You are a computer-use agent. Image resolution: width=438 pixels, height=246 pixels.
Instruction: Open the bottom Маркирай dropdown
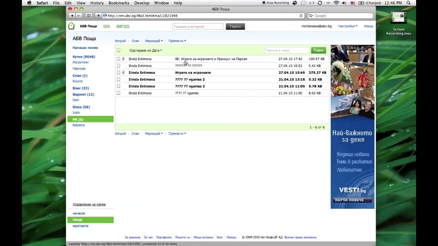154,134
